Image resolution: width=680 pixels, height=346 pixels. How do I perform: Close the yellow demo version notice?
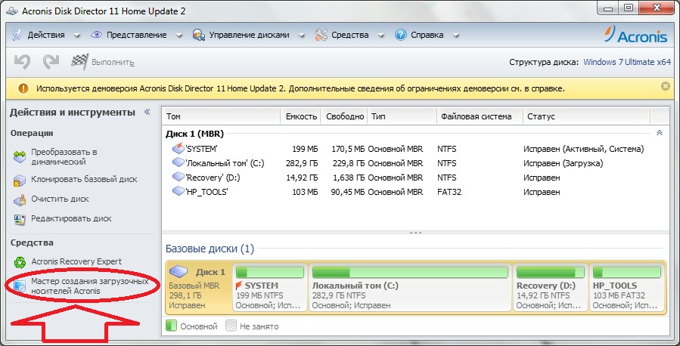coord(666,87)
